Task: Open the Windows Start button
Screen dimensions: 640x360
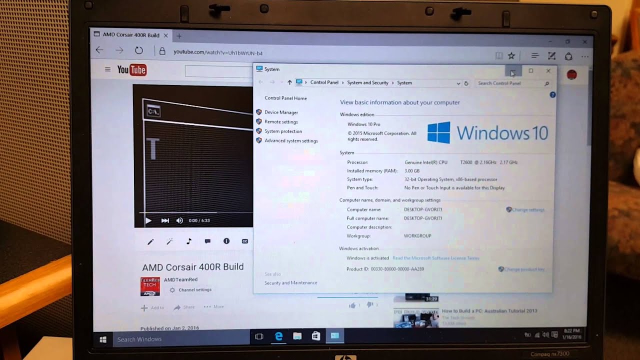Action: [x=103, y=339]
